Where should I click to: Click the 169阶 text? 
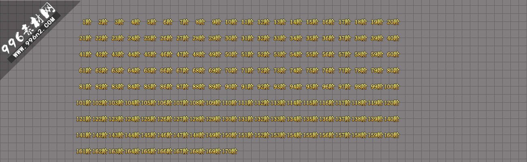tap(213, 151)
